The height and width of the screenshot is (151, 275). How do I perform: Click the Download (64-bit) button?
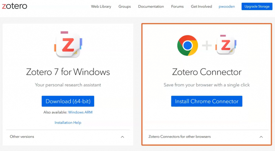[68, 101]
